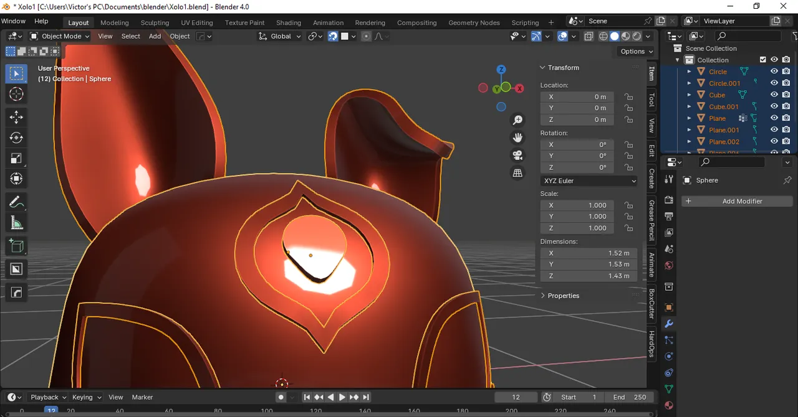Open the Object Mode dropdown

(x=60, y=36)
